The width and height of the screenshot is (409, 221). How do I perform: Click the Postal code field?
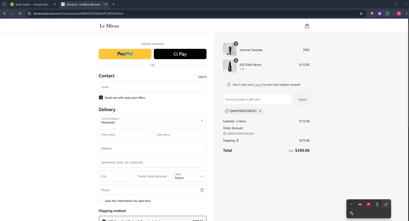[152, 176]
